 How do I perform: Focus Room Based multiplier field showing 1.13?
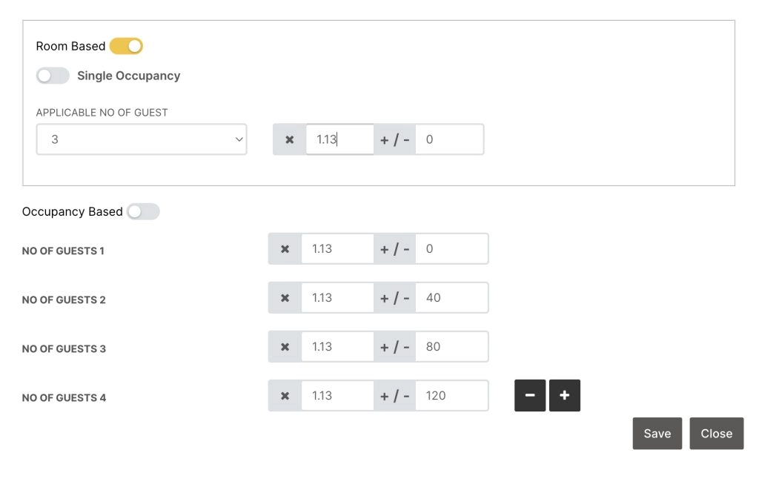(339, 139)
